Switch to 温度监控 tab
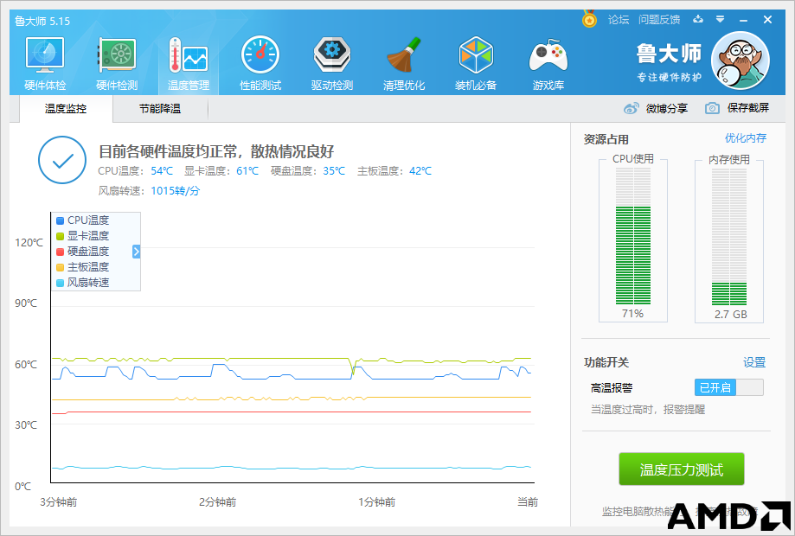The height and width of the screenshot is (536, 795). click(66, 109)
